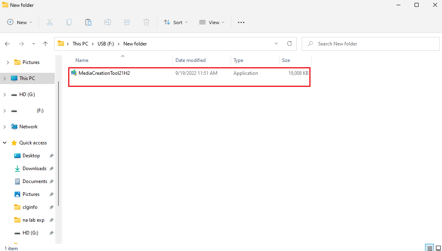Click the Downloads arrow icon in Quick access

17,169
